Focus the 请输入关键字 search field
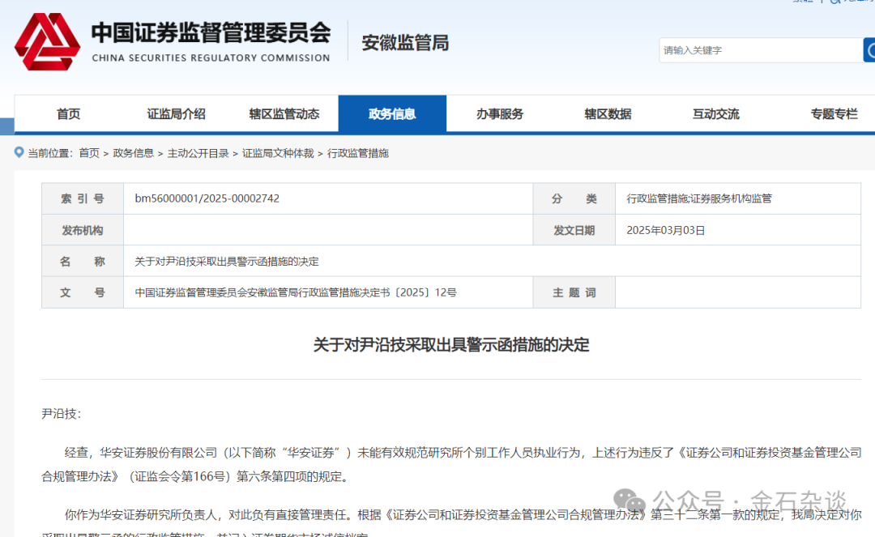 click(x=760, y=50)
